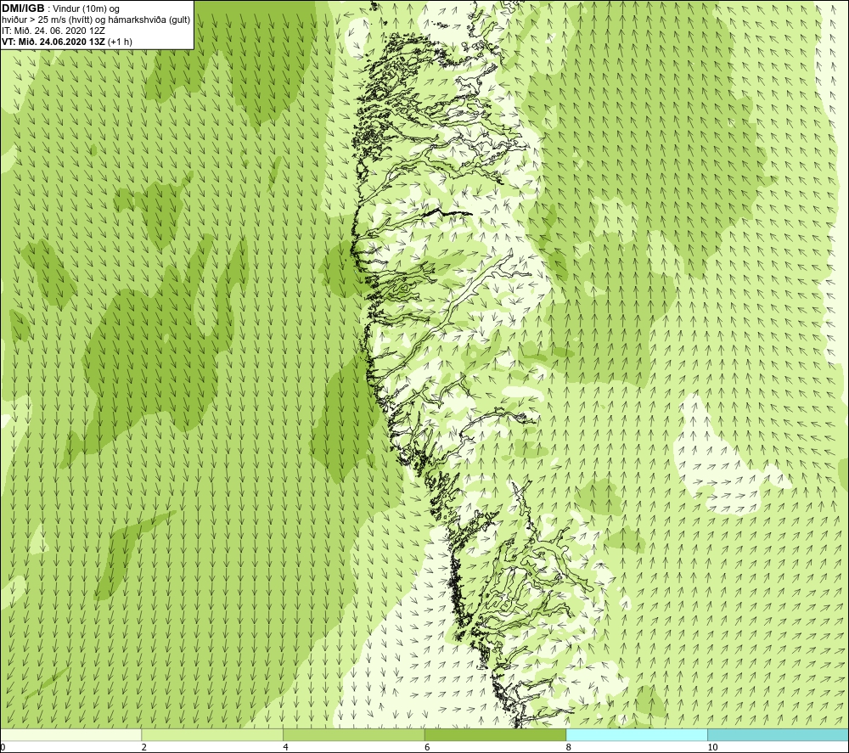The height and width of the screenshot is (753, 849).
Task: Click the scale label '4' under color bar
Action: 285,748
